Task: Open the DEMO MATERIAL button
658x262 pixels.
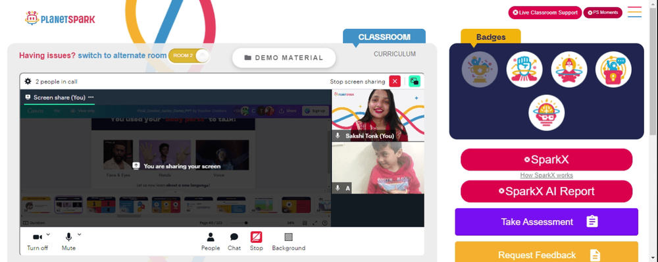Action: click(284, 58)
